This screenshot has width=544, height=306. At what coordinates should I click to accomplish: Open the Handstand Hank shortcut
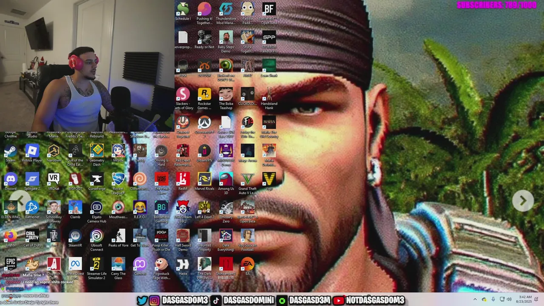coord(269,99)
